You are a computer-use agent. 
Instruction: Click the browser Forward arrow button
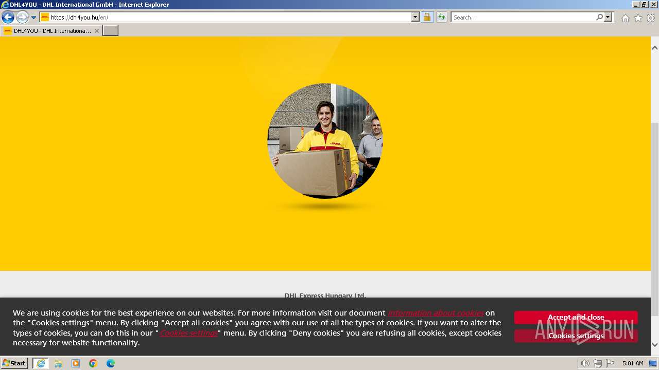pos(22,17)
